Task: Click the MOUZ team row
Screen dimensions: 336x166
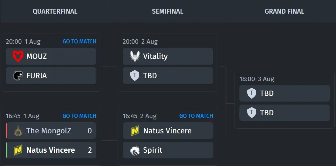Action: [x=51, y=56]
